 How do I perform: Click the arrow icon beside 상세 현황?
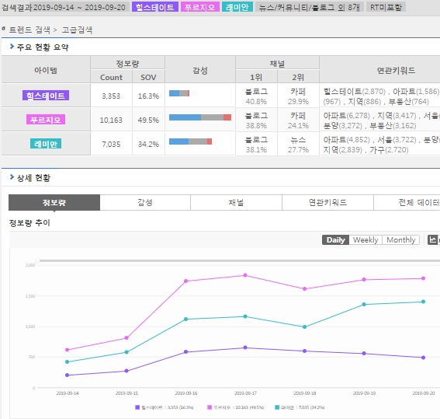coord(12,176)
